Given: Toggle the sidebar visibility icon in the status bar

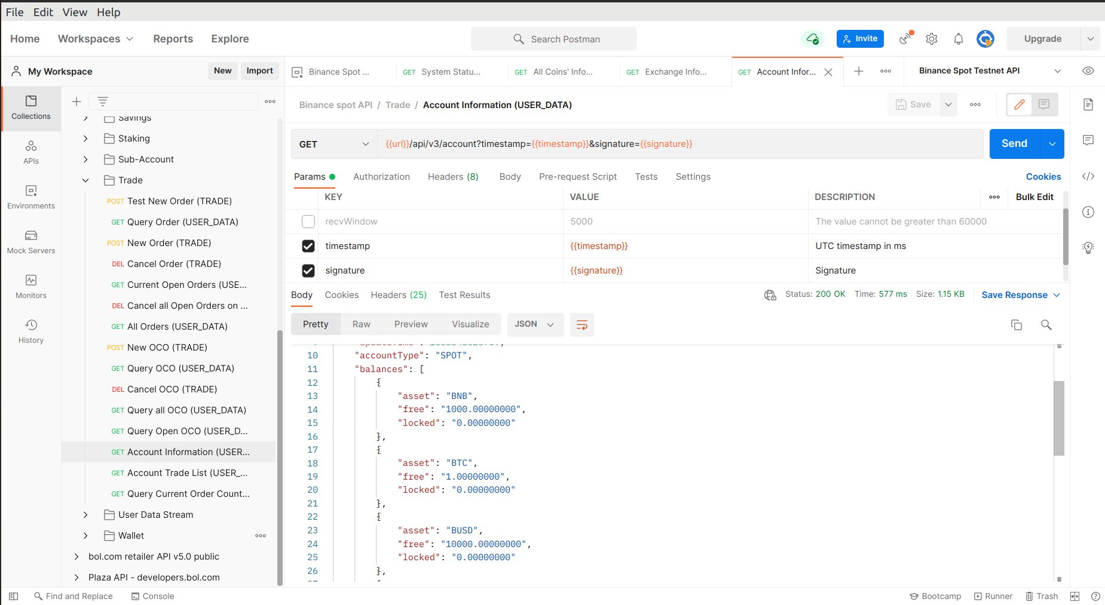Looking at the screenshot, I should 14,596.
